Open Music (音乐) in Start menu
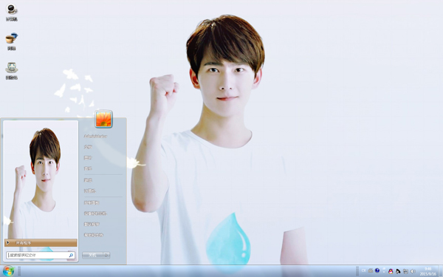 pyautogui.click(x=88, y=168)
